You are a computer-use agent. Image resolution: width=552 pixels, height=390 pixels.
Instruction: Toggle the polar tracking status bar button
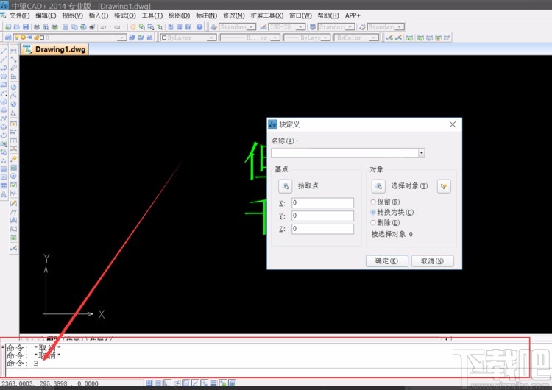pyautogui.click(x=177, y=383)
